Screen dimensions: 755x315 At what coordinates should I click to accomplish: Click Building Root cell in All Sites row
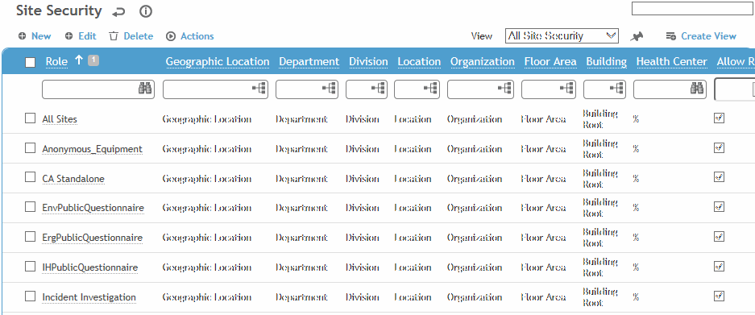tap(600, 119)
